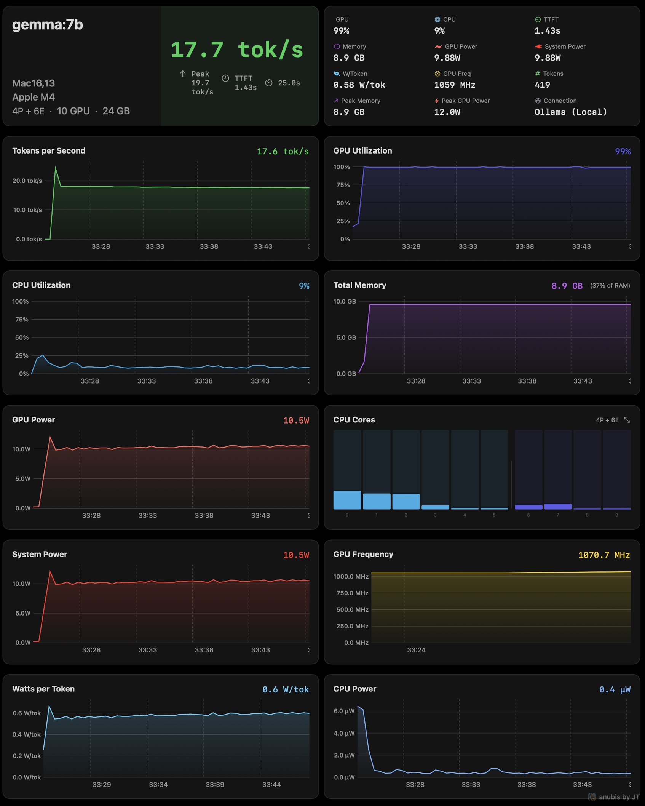Click the Memory icon above 8.9 GB
Screen dimensions: 645x806
[337, 46]
